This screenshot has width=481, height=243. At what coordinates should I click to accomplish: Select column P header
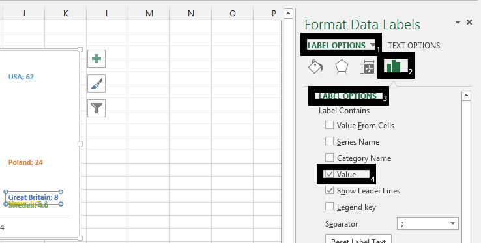point(267,14)
